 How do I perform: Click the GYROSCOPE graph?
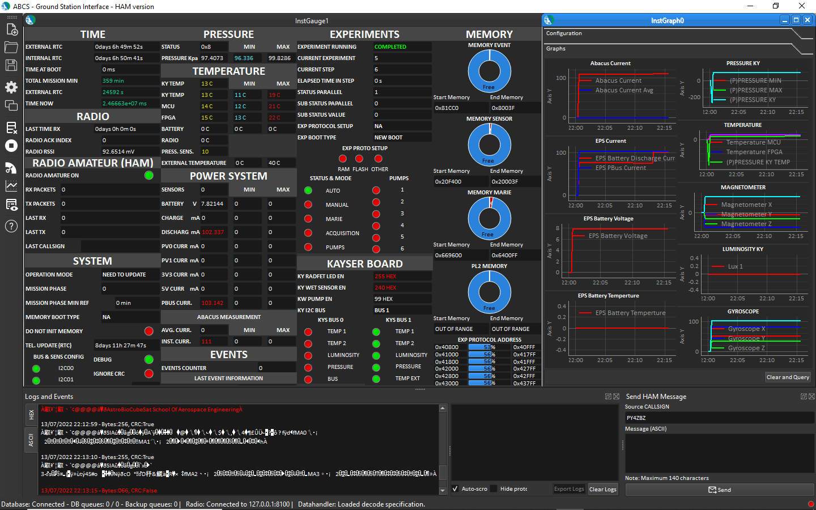point(743,337)
